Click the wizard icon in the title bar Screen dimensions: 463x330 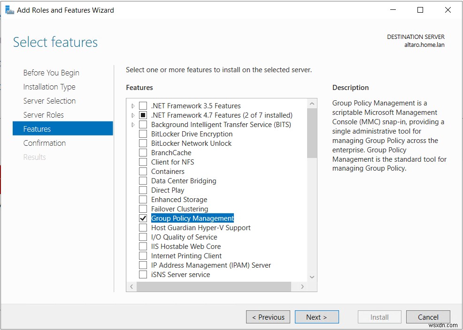coord(9,9)
